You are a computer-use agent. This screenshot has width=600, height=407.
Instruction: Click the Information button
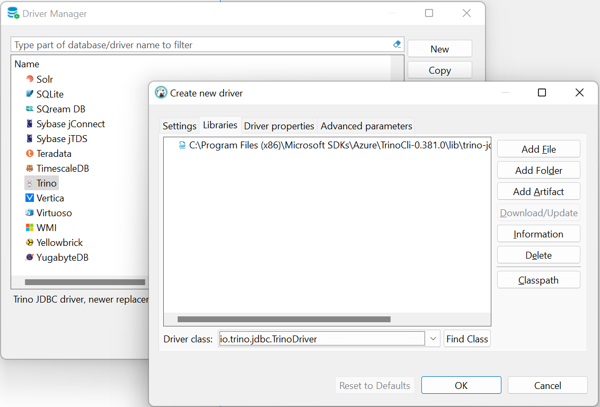coord(539,234)
